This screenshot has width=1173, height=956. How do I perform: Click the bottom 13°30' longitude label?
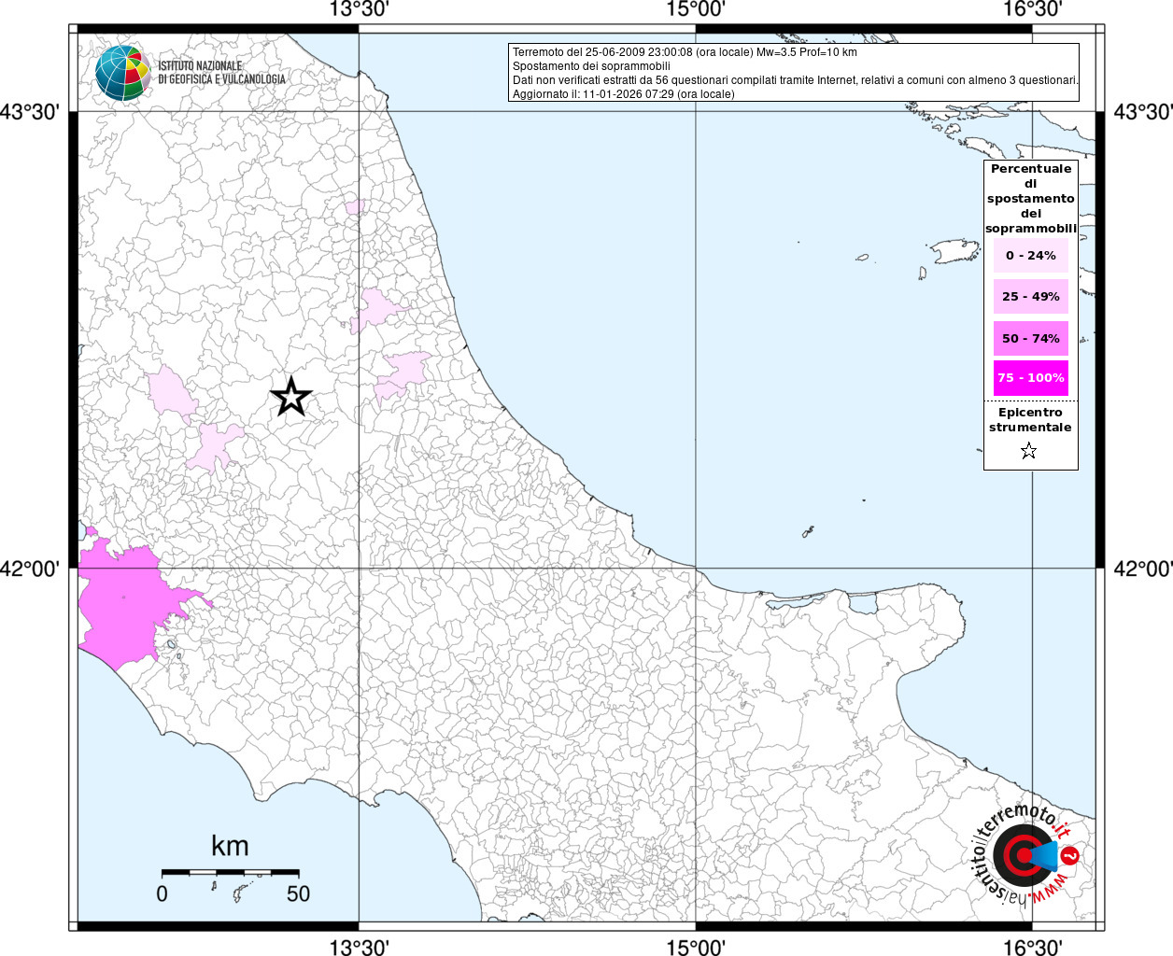coord(359,947)
